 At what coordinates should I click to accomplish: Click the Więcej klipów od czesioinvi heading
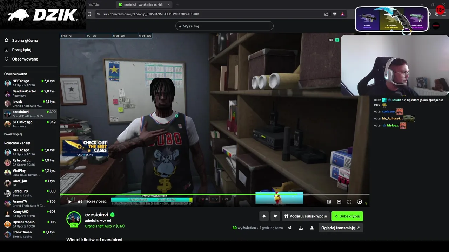[94, 240]
